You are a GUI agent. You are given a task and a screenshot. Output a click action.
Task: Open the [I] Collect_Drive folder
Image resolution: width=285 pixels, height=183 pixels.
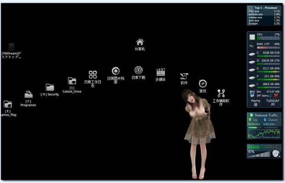point(72,81)
